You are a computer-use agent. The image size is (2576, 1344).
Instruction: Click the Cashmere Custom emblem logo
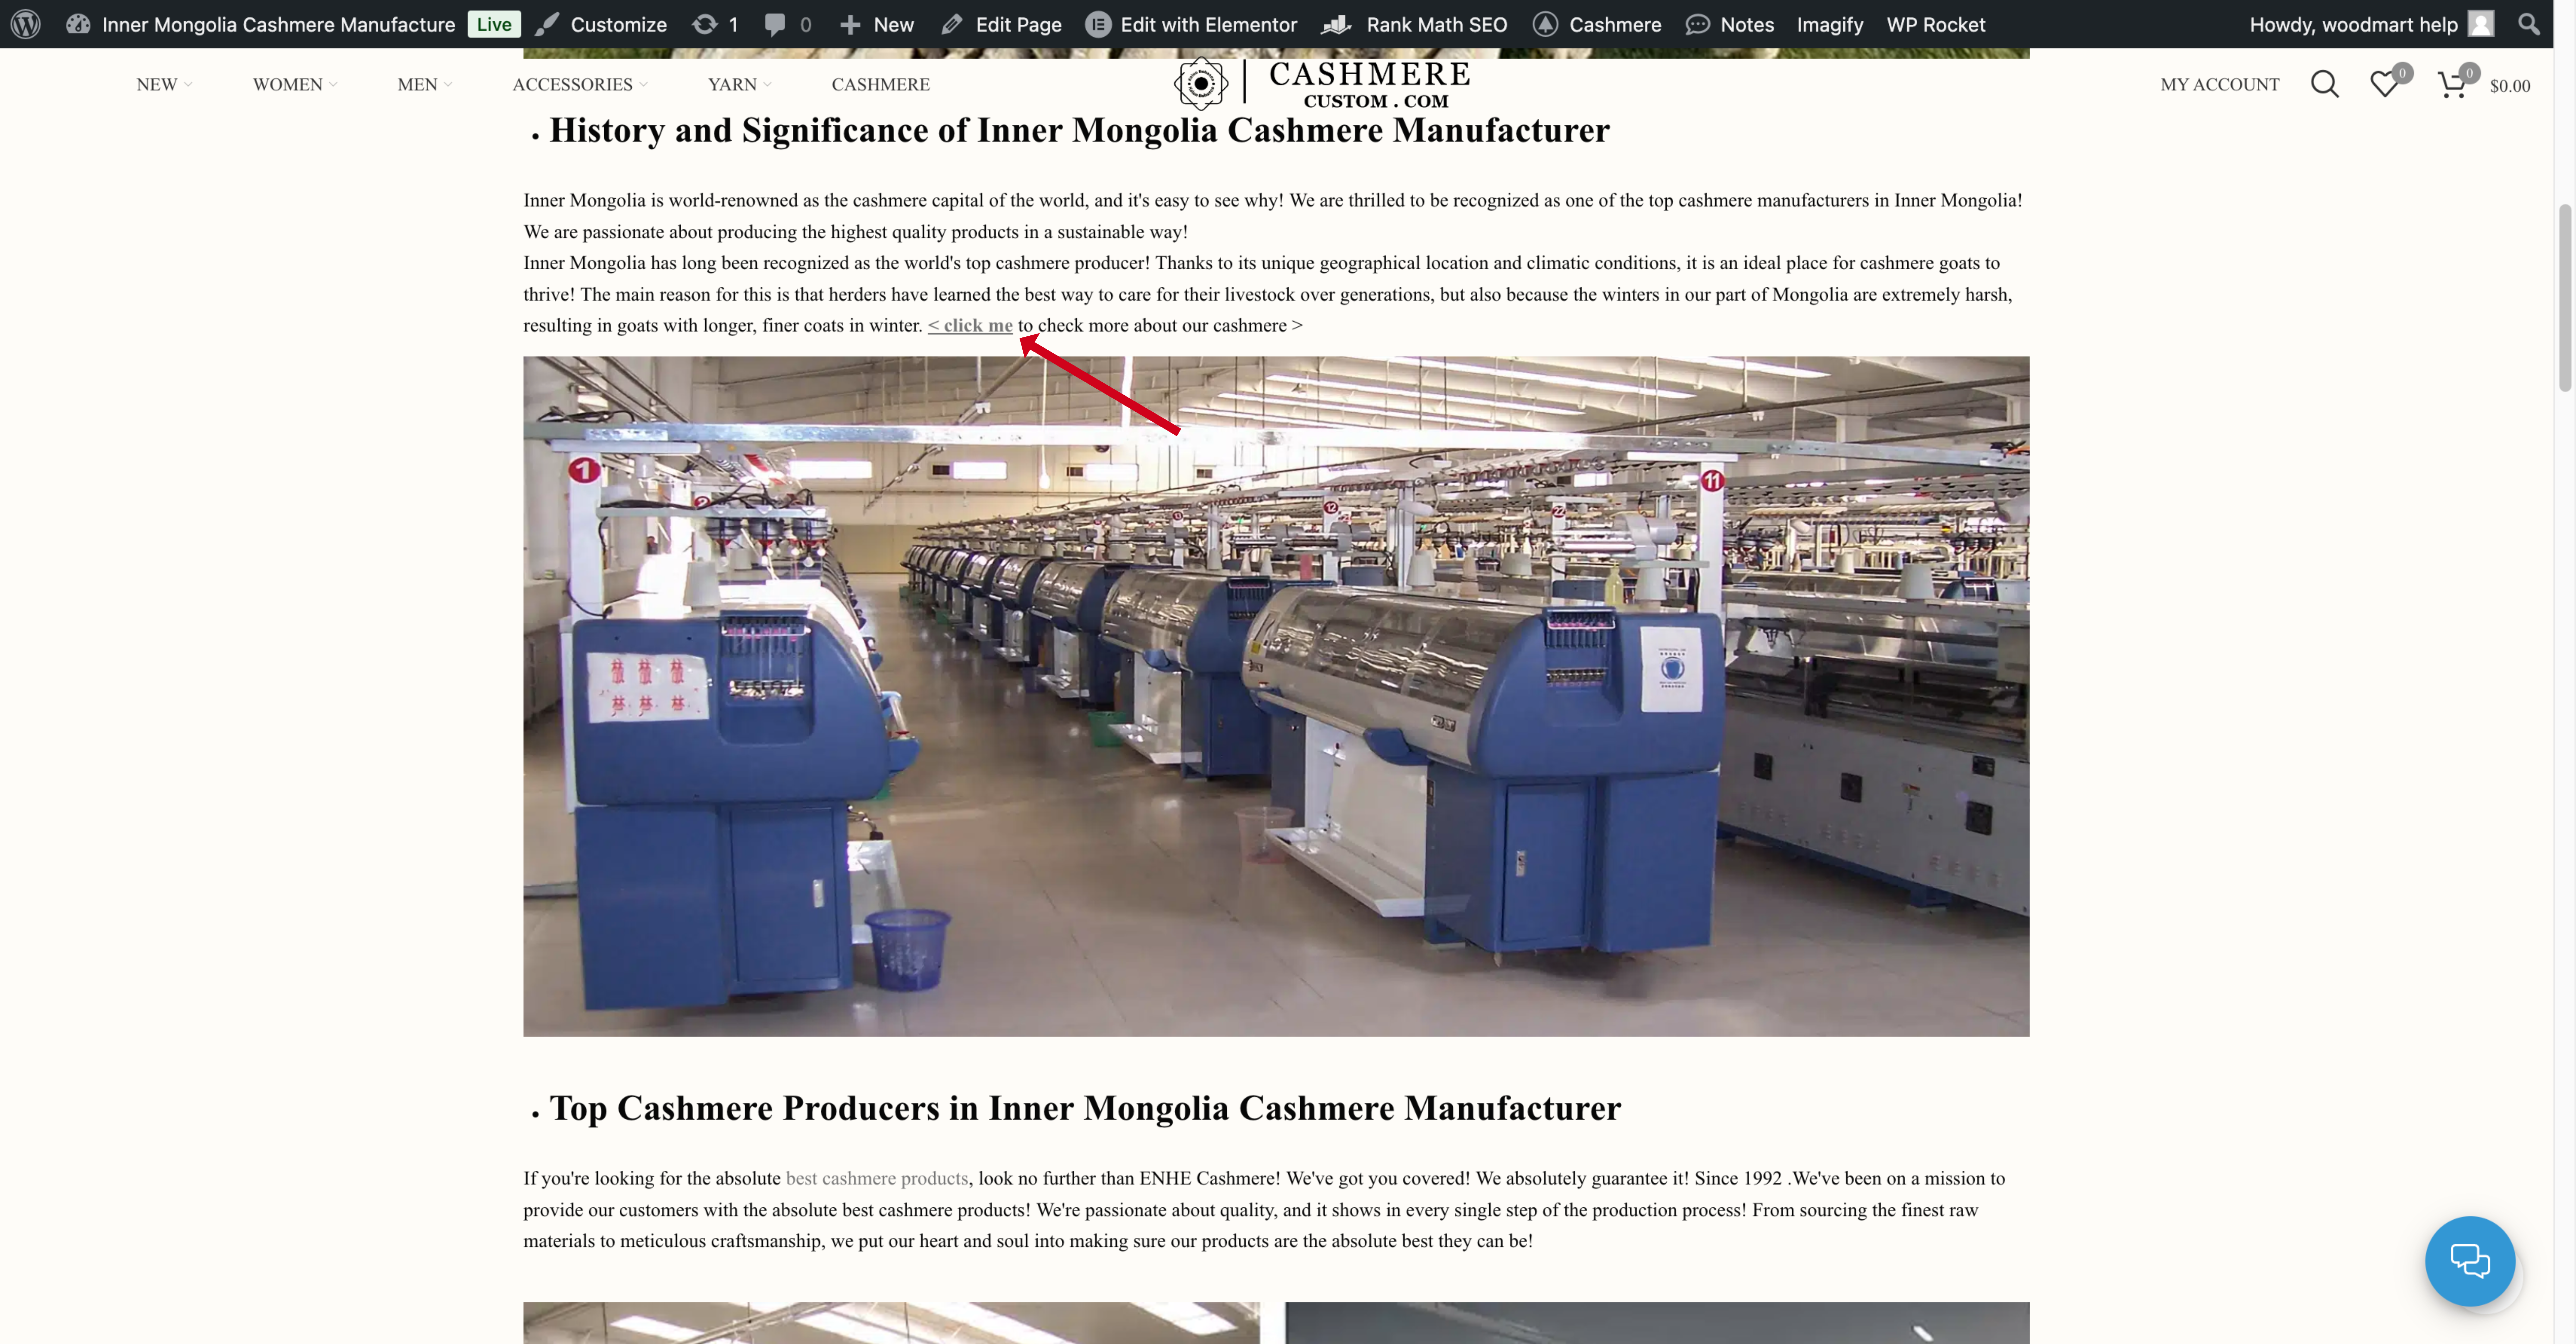1201,84
